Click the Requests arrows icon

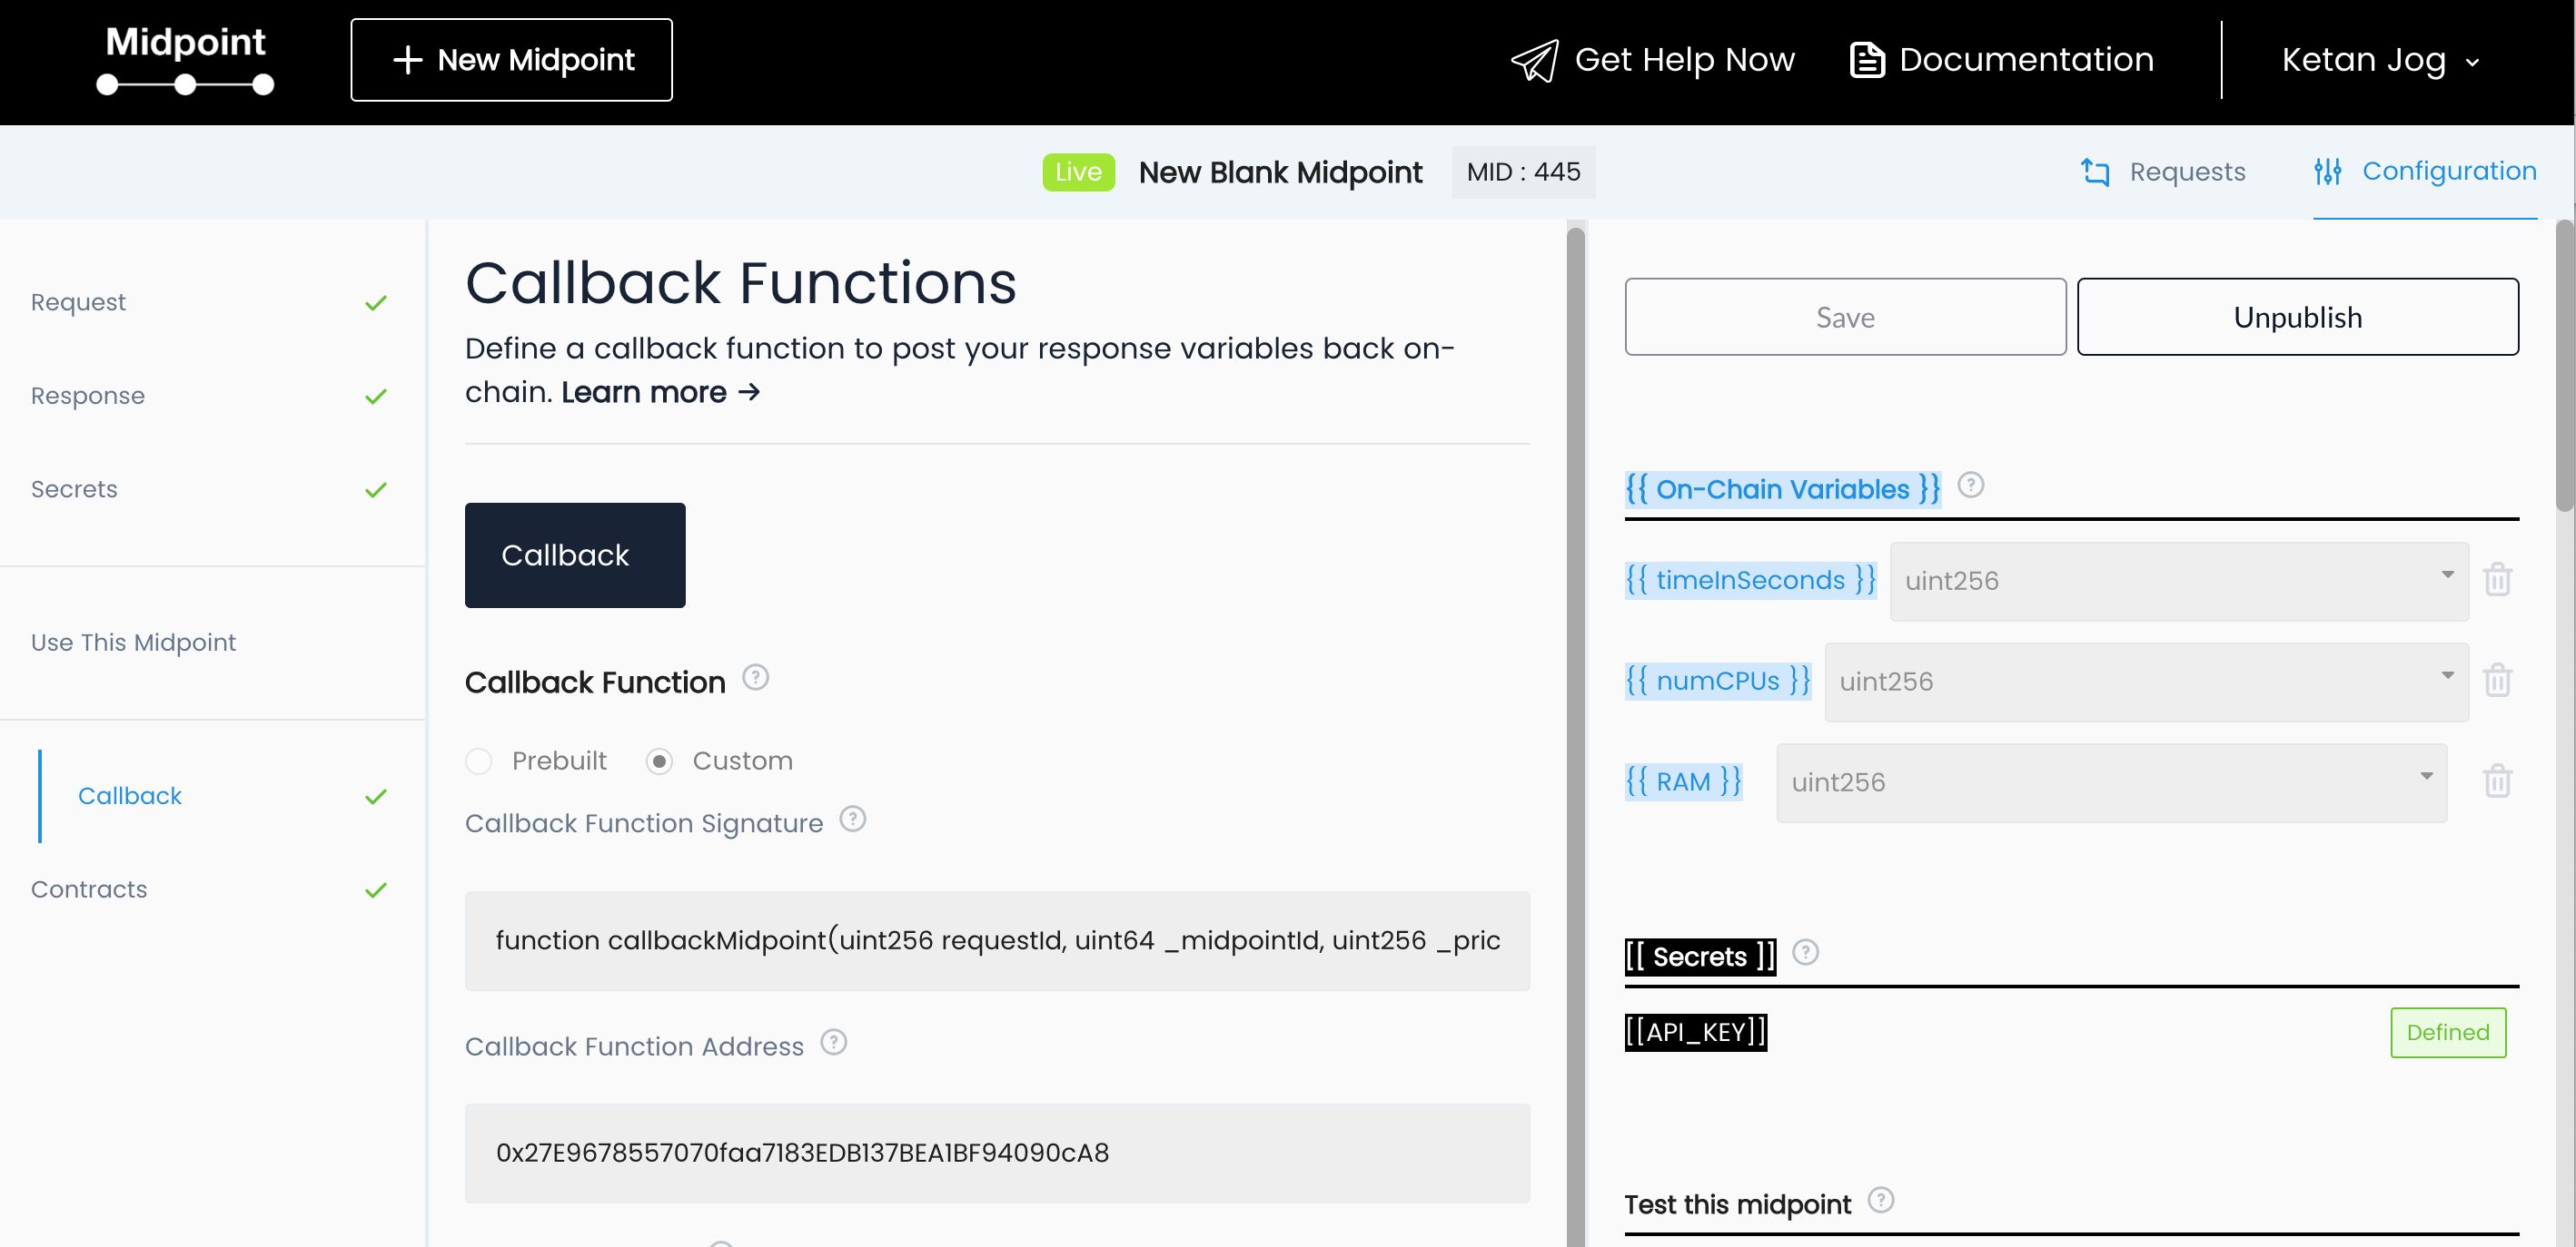pyautogui.click(x=2095, y=172)
